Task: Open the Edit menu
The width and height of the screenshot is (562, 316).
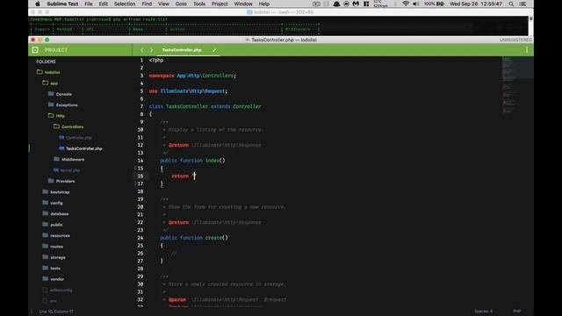Action: 104,4
